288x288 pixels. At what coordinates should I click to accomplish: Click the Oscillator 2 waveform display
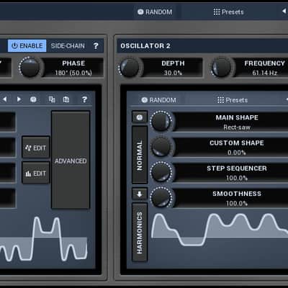click(220, 230)
